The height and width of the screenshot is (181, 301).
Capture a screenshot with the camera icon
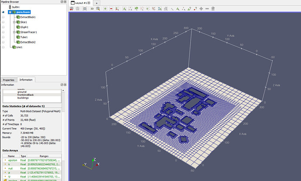point(85,9)
